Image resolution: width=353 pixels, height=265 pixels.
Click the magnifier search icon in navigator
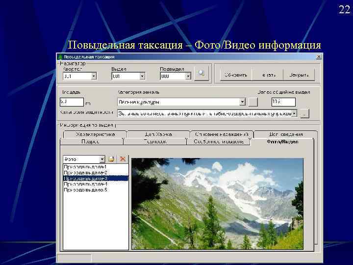pyautogui.click(x=202, y=74)
